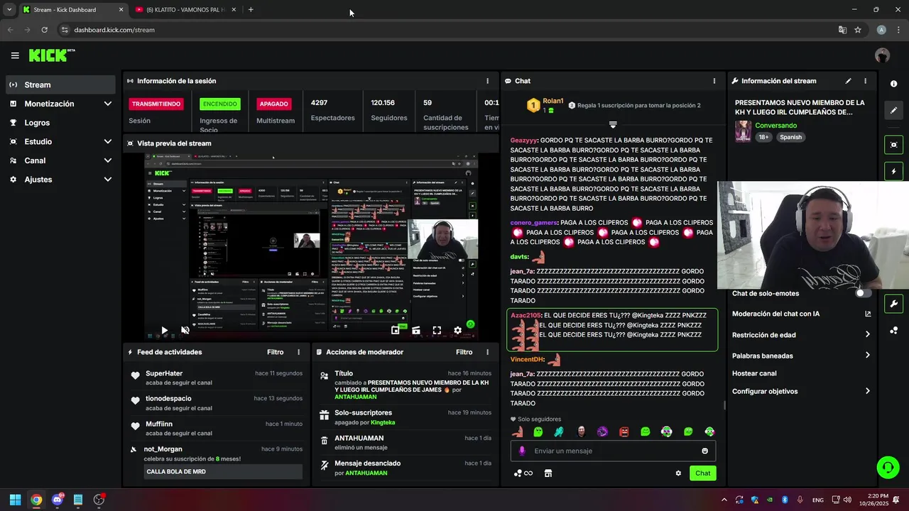
Task: Open picture-in-picture for stream preview
Action: click(x=396, y=330)
